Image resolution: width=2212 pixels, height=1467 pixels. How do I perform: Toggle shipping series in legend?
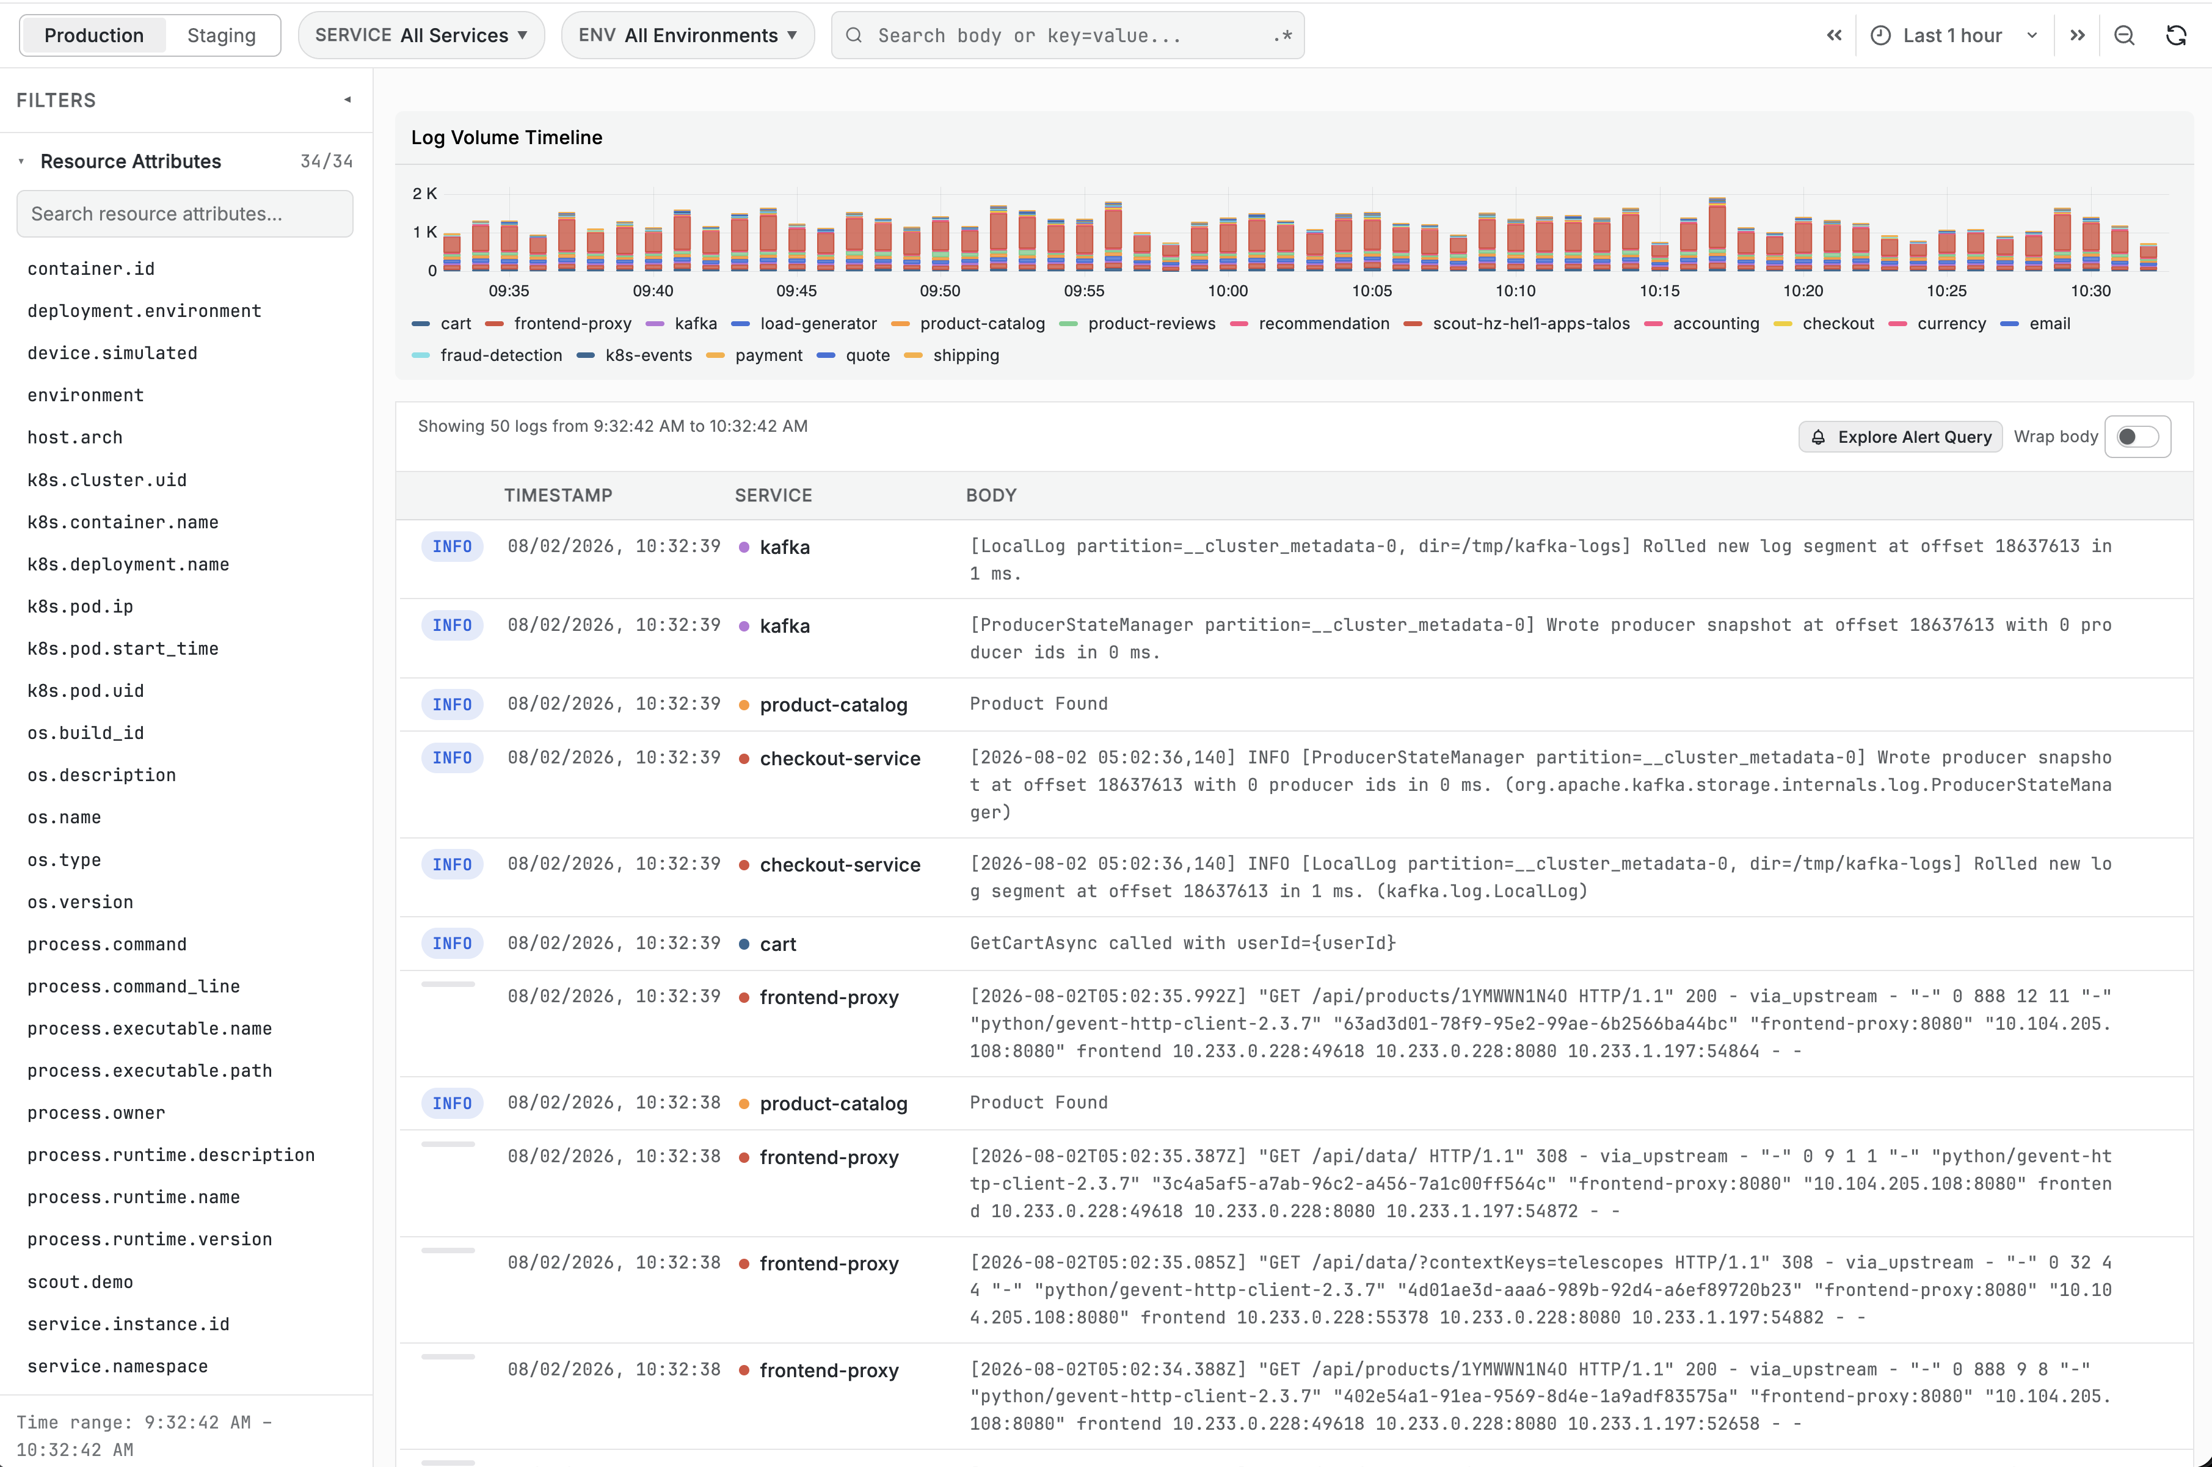coord(952,355)
